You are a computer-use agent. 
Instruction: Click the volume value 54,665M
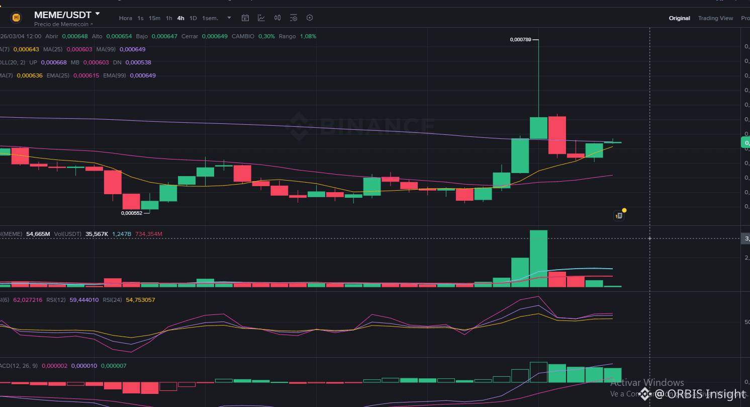[38, 234]
